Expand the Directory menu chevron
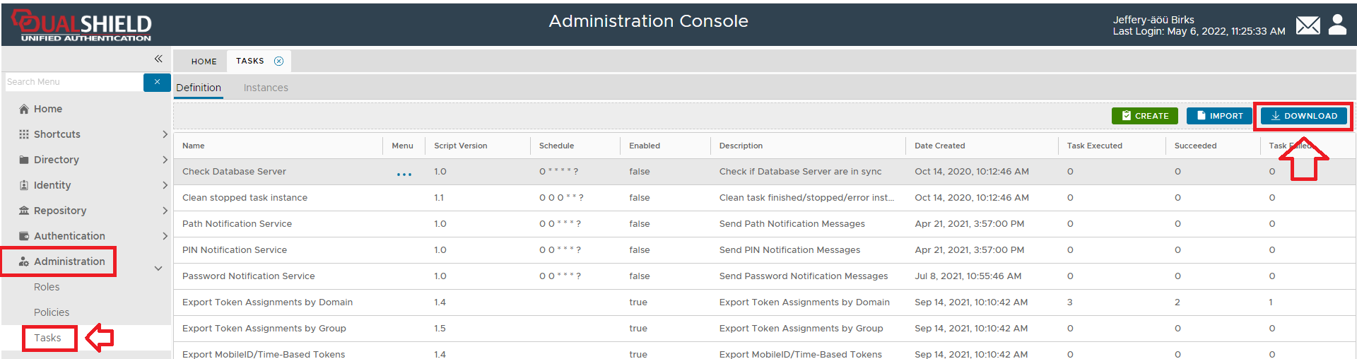Screen dimensions: 1357x359 pyautogui.click(x=165, y=160)
